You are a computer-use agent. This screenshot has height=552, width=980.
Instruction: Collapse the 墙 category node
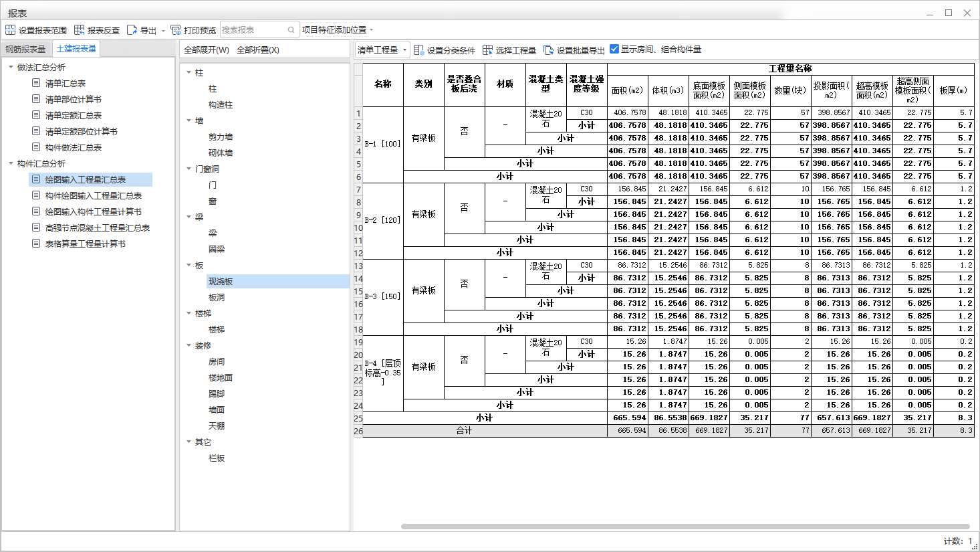pyautogui.click(x=189, y=120)
